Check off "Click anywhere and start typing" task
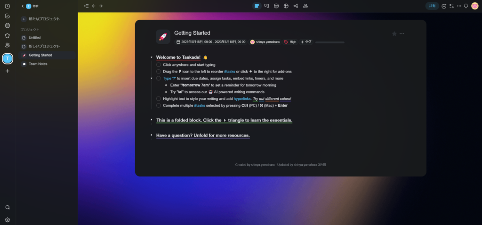 [x=158, y=65]
